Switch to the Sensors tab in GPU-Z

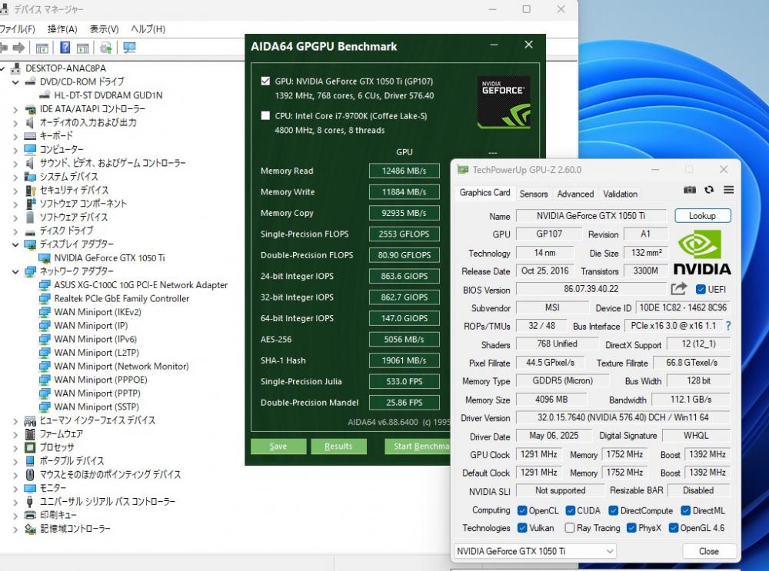click(534, 194)
